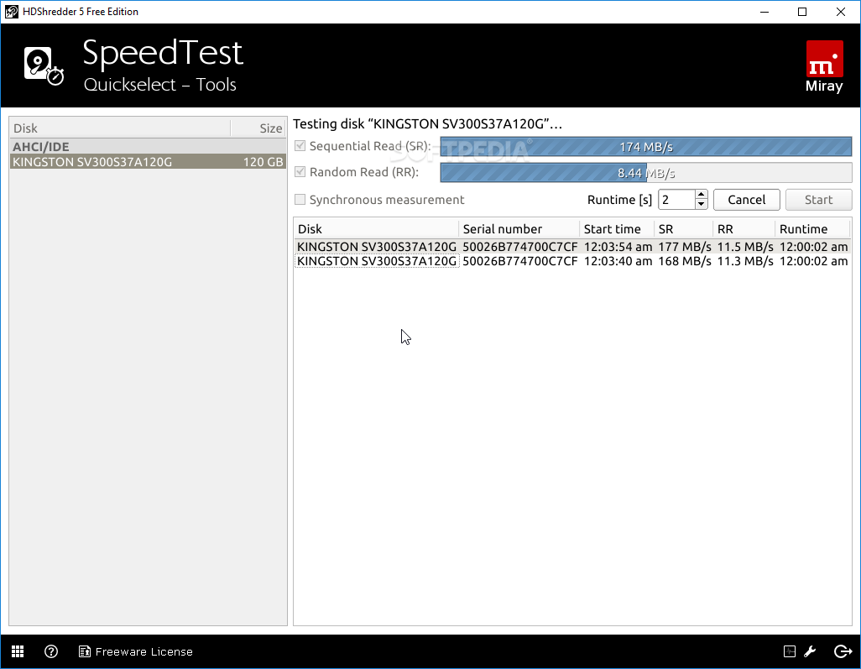
Task: Click the HDShredder title bar app icon
Action: 12,12
